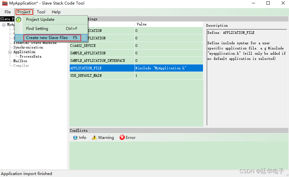Select ProcessData tree item

30,57
